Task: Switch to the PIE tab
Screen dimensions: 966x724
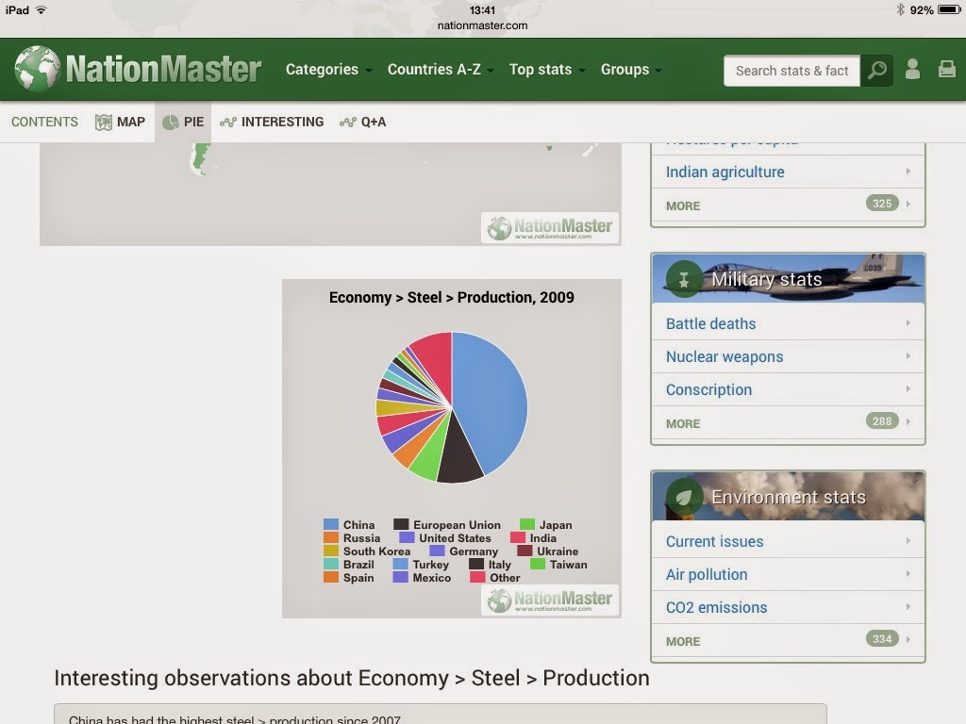Action: [183, 122]
